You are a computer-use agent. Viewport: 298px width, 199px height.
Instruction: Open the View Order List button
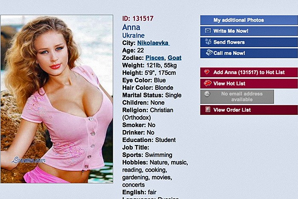[x=249, y=110]
